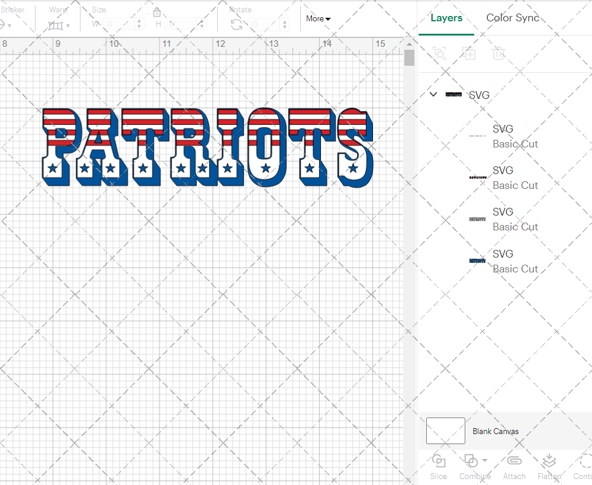Screen dimensions: 592x485
Task: Click the Combine tool icon
Action: [471, 461]
